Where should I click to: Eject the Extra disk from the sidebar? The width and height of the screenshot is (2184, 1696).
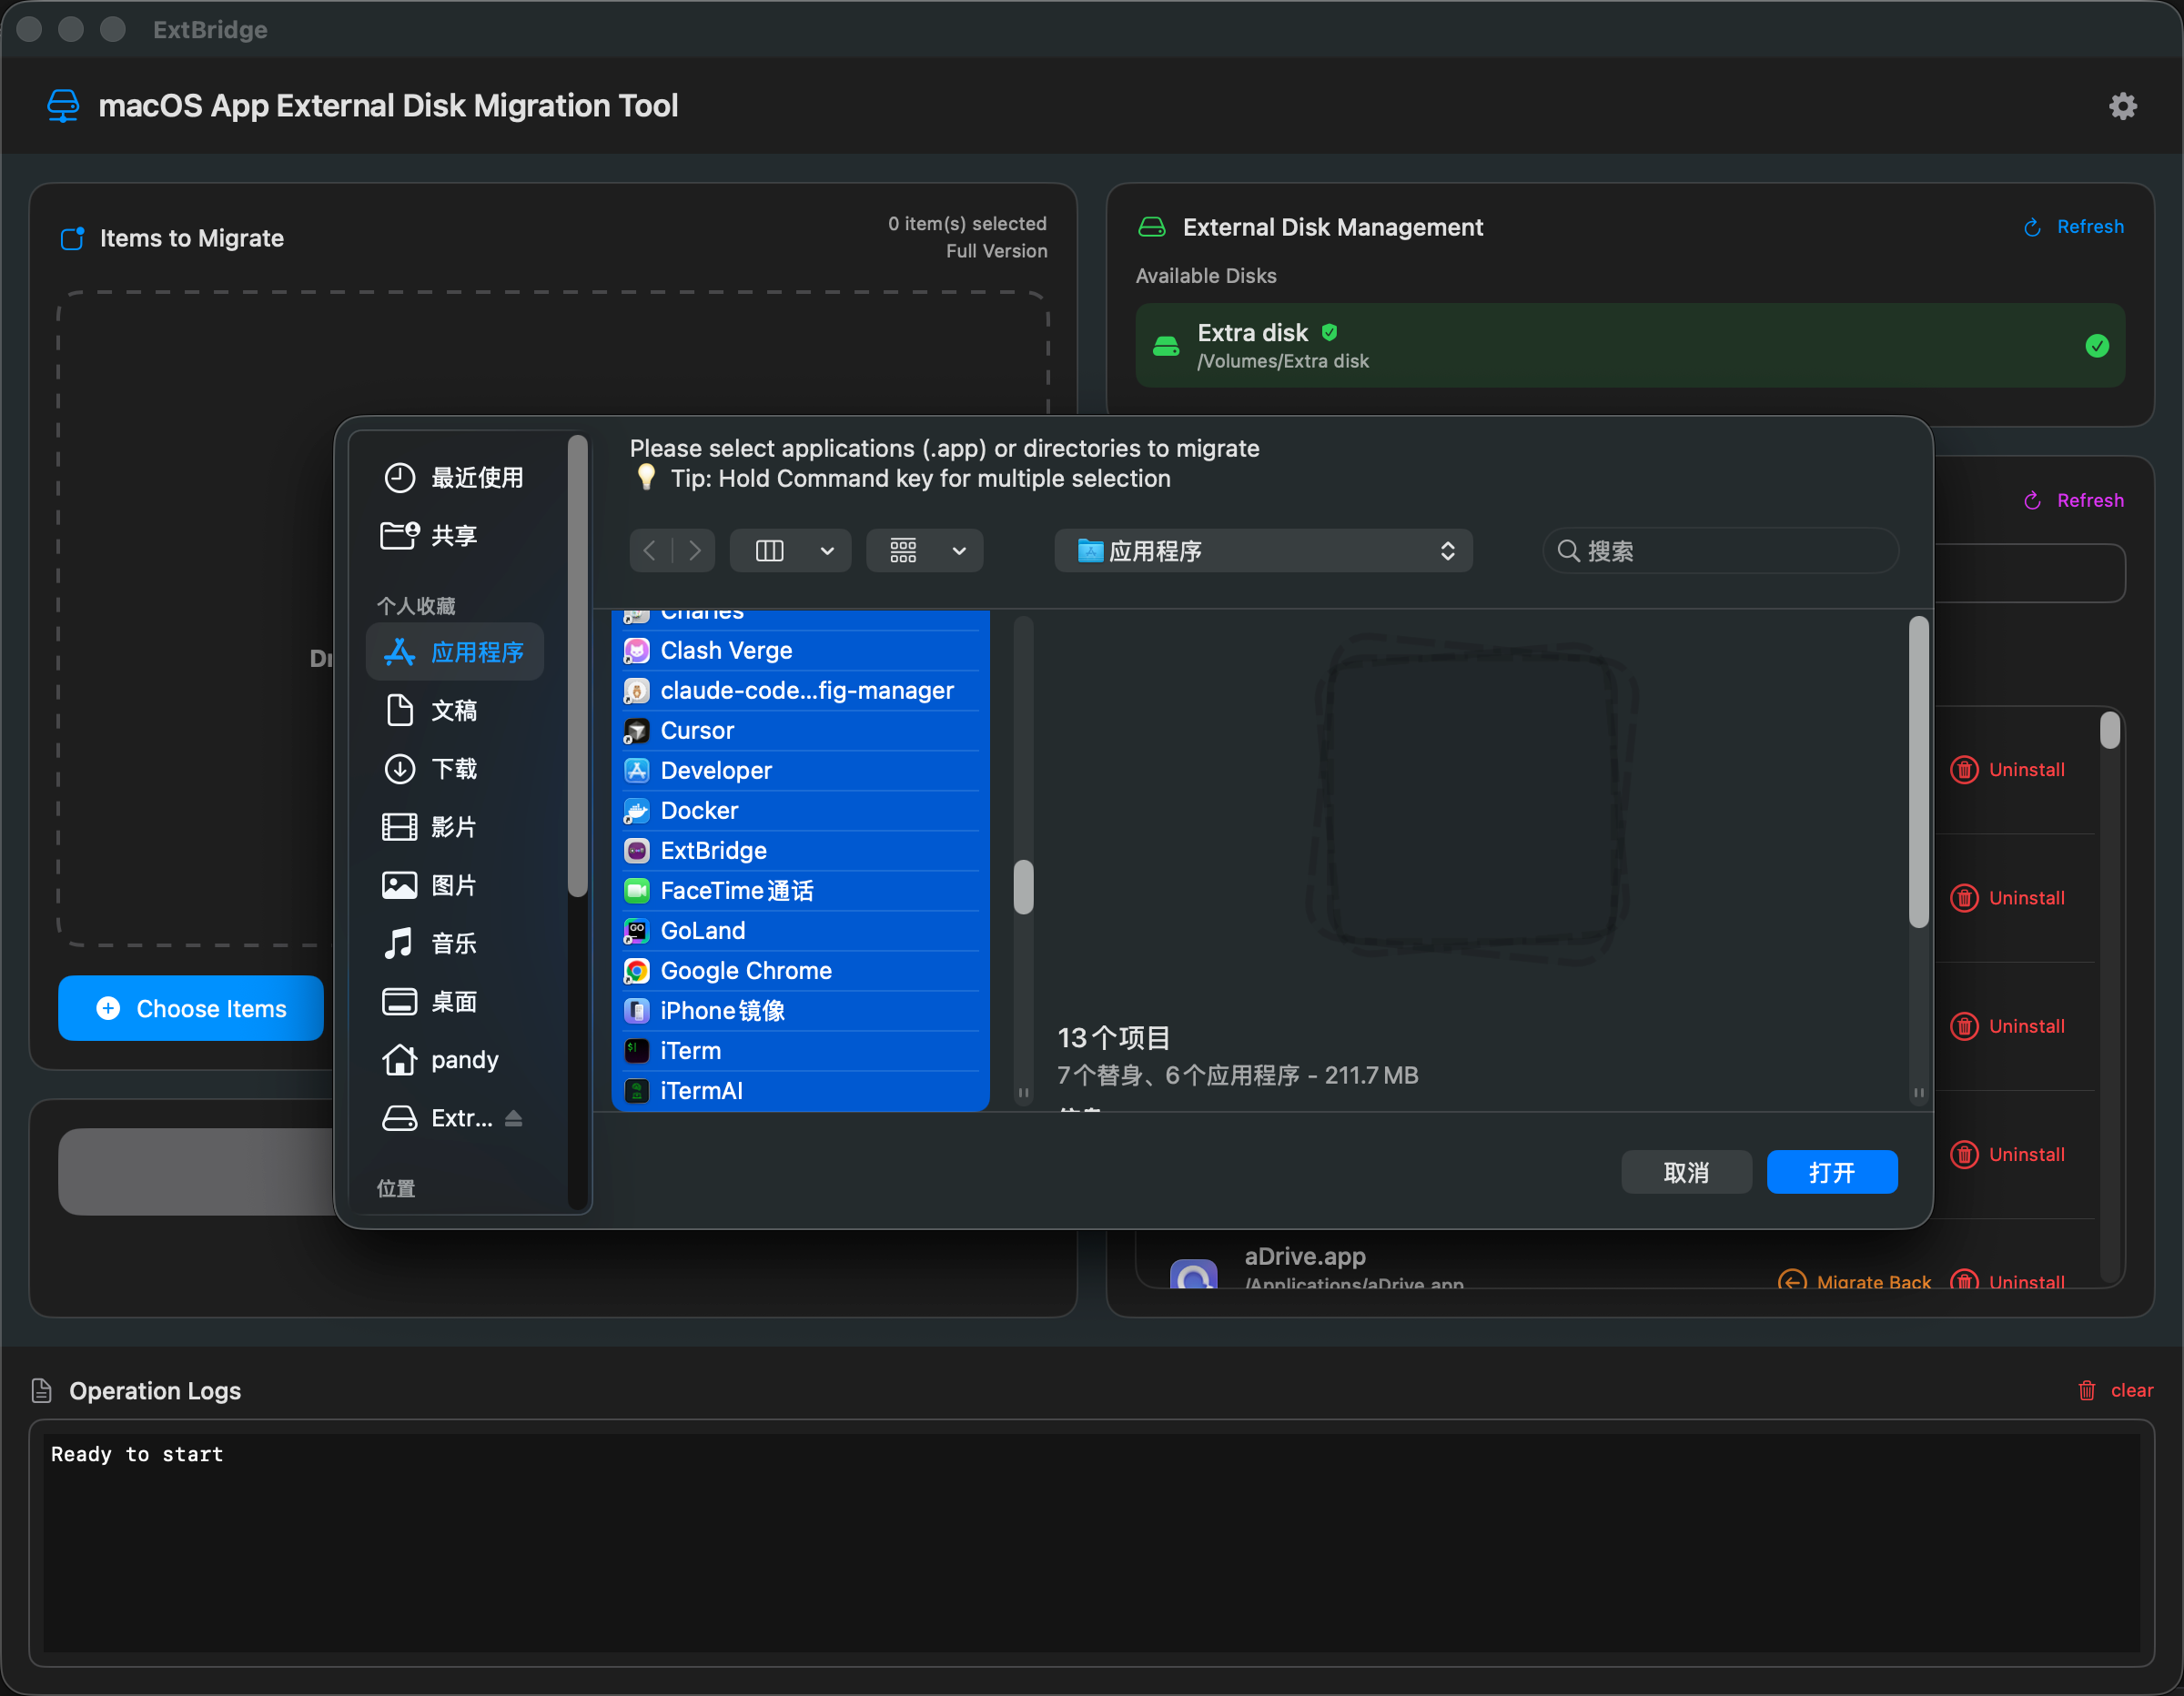coord(514,1118)
